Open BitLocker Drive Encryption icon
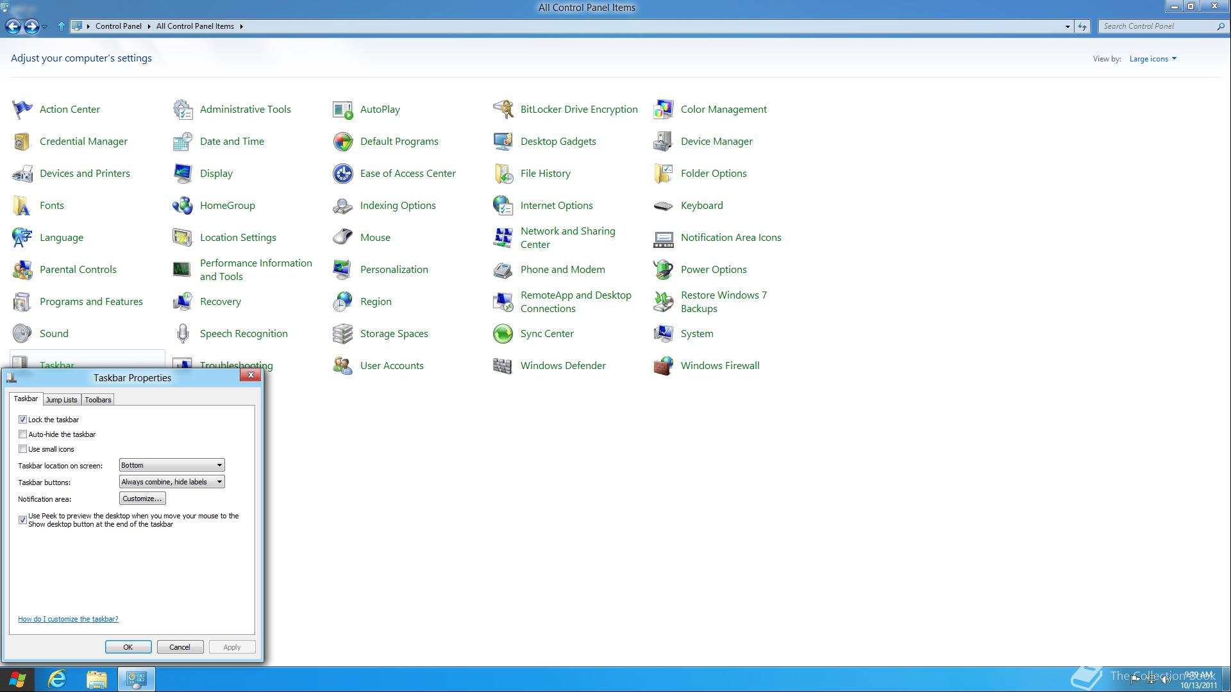 503,110
